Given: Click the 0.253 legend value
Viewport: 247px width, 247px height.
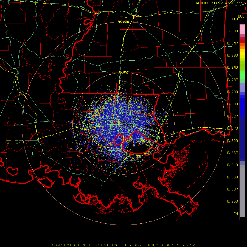Looking at the screenshot, I should 232,201.
